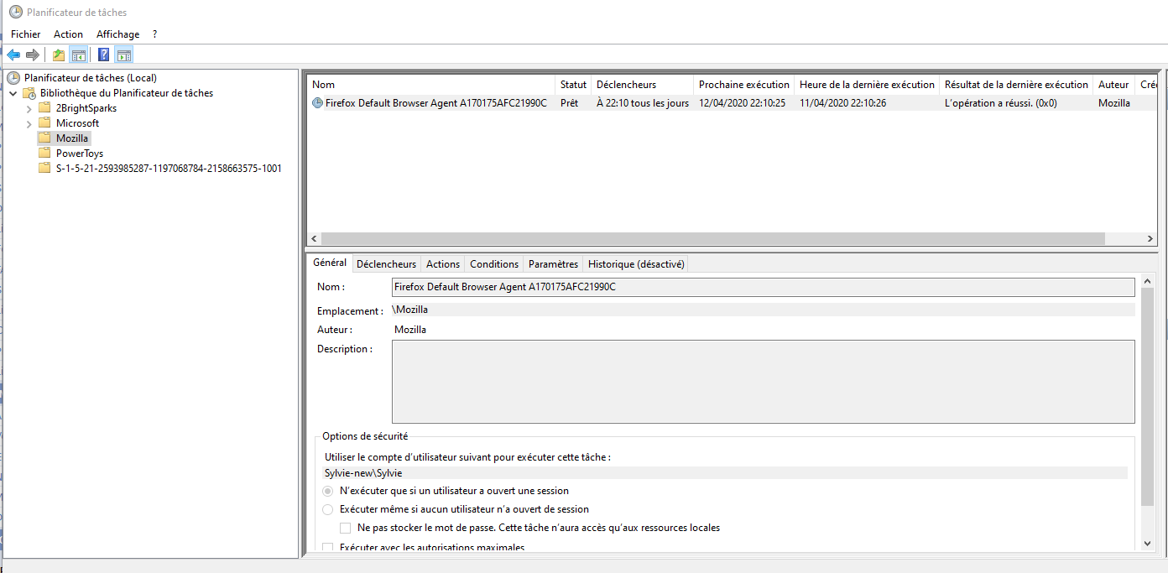Click the S-1-5-21 folder icon

tap(44, 169)
